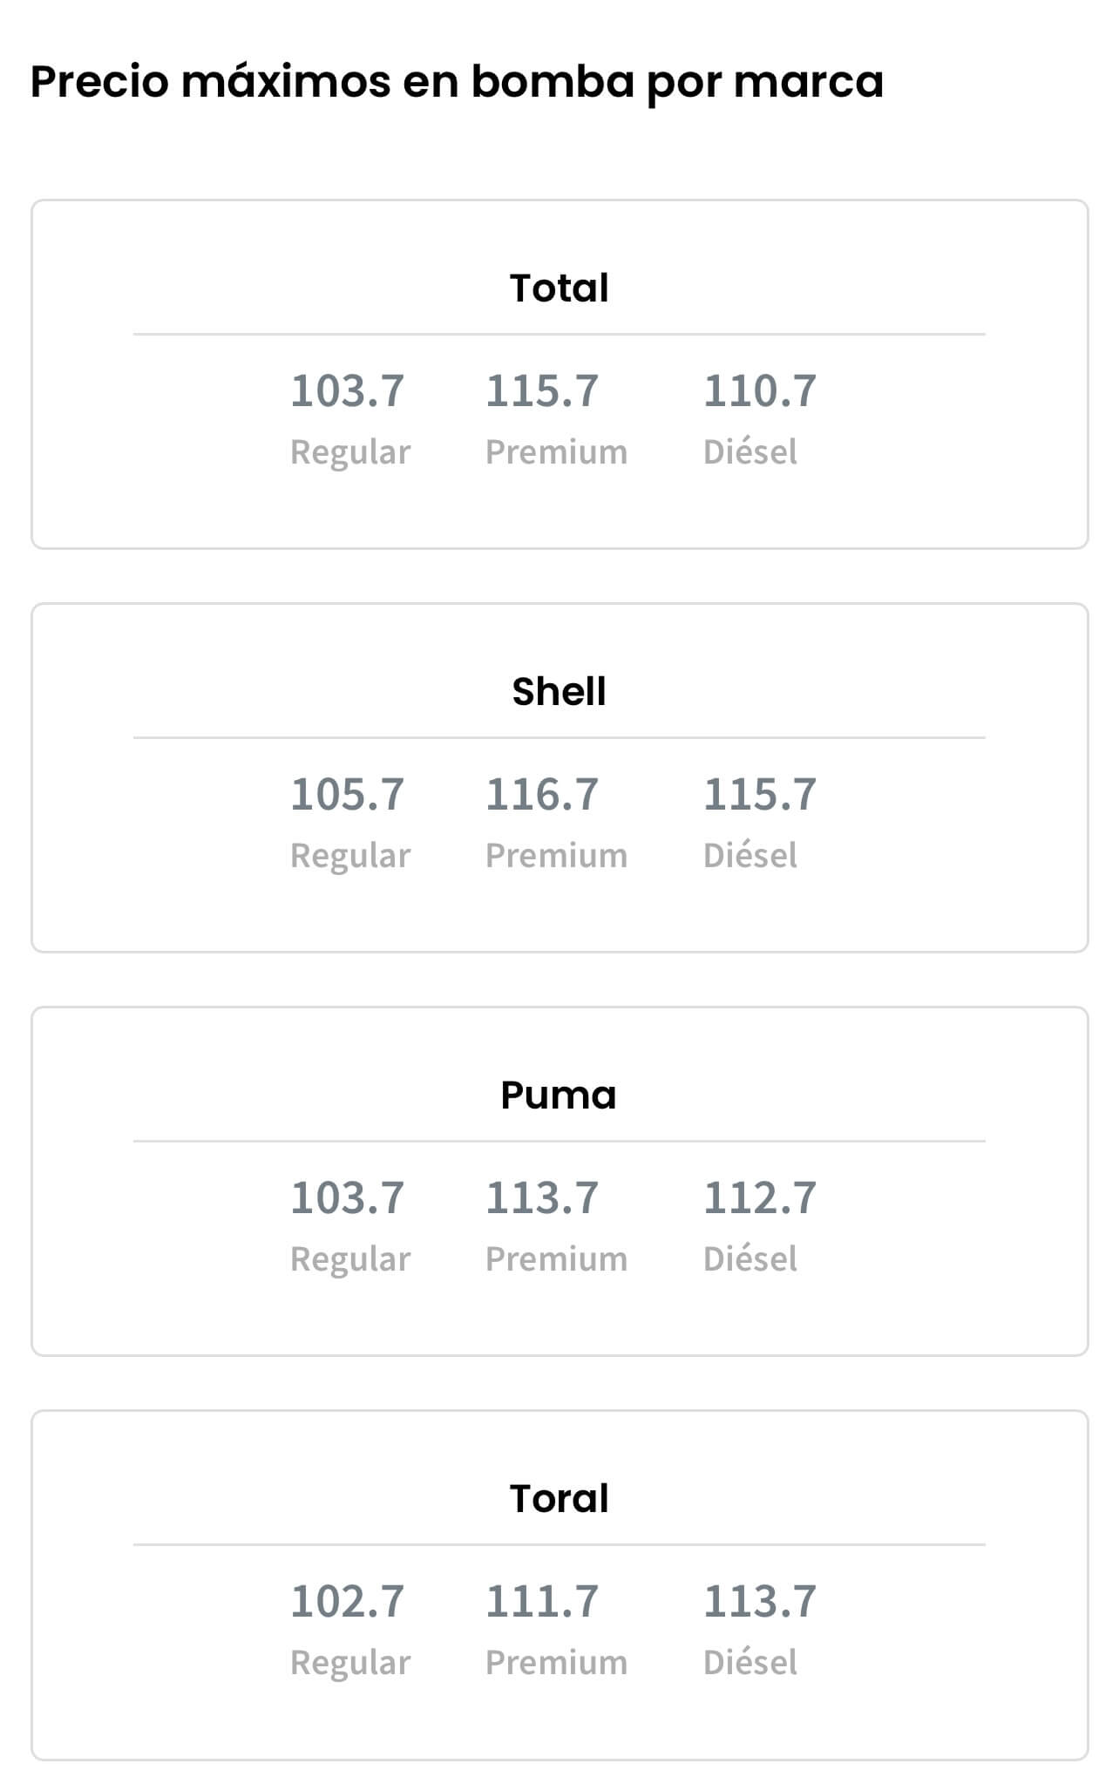This screenshot has height=1777, width=1119.
Task: Click Total's Diésel price 110.7
Action: [x=760, y=390]
